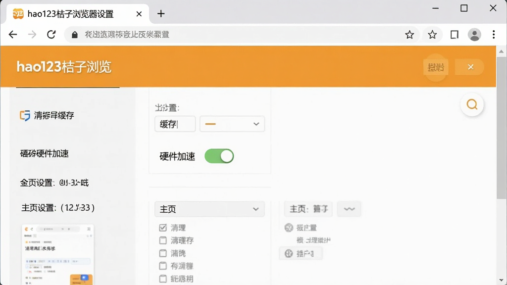Check the bottom checkbox in the list
This screenshot has width=507, height=285.
(162, 279)
